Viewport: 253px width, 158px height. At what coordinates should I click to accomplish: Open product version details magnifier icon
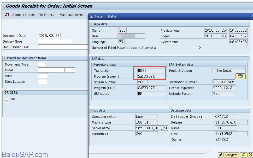[240, 76]
